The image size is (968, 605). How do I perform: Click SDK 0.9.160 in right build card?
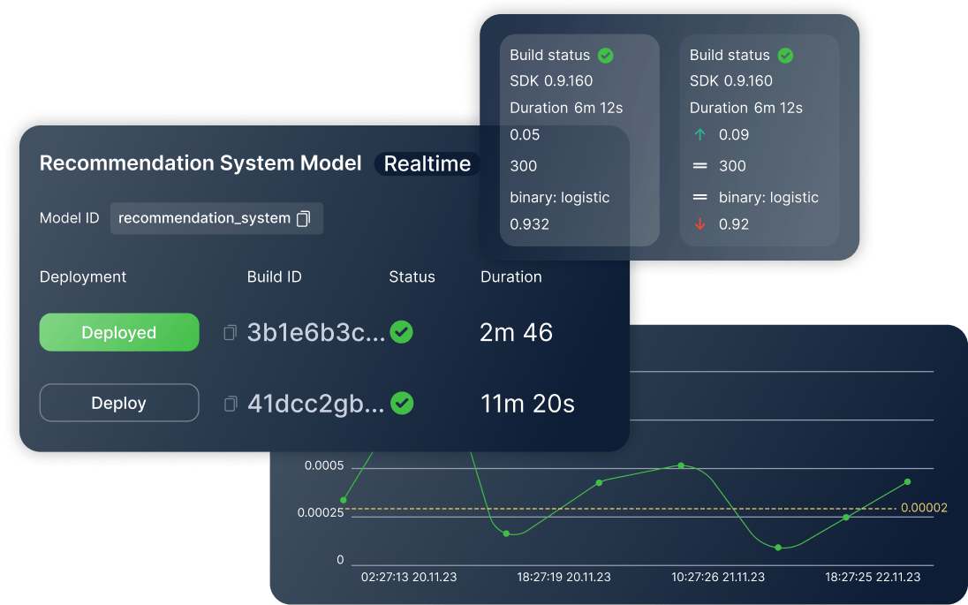[x=731, y=81]
